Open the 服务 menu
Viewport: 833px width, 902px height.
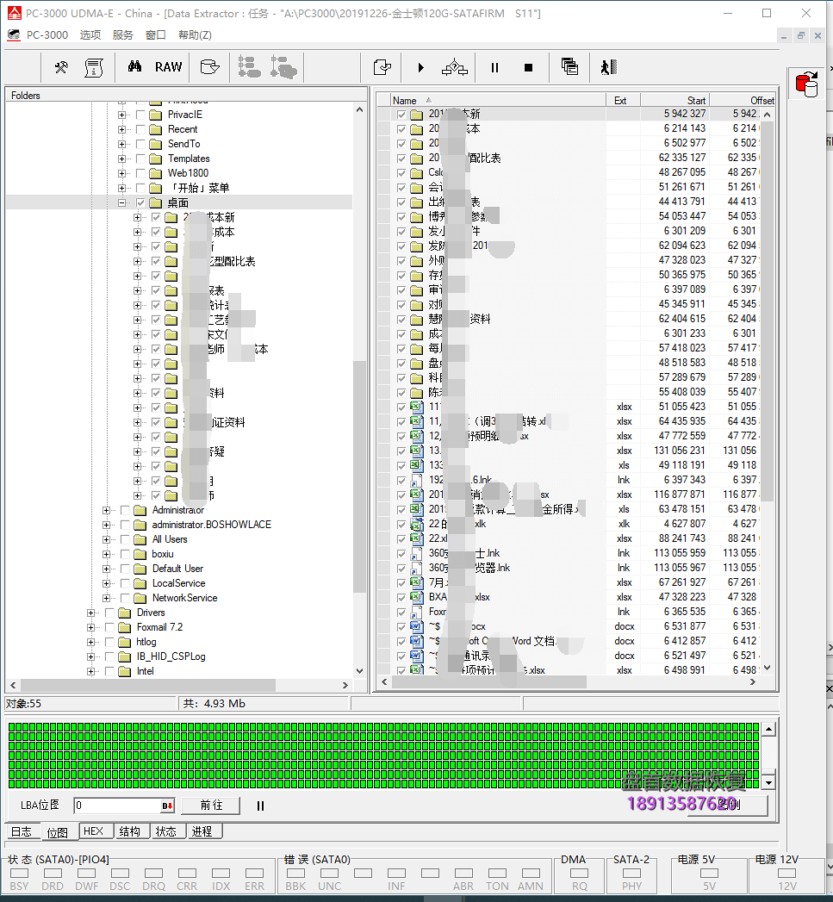(x=123, y=35)
